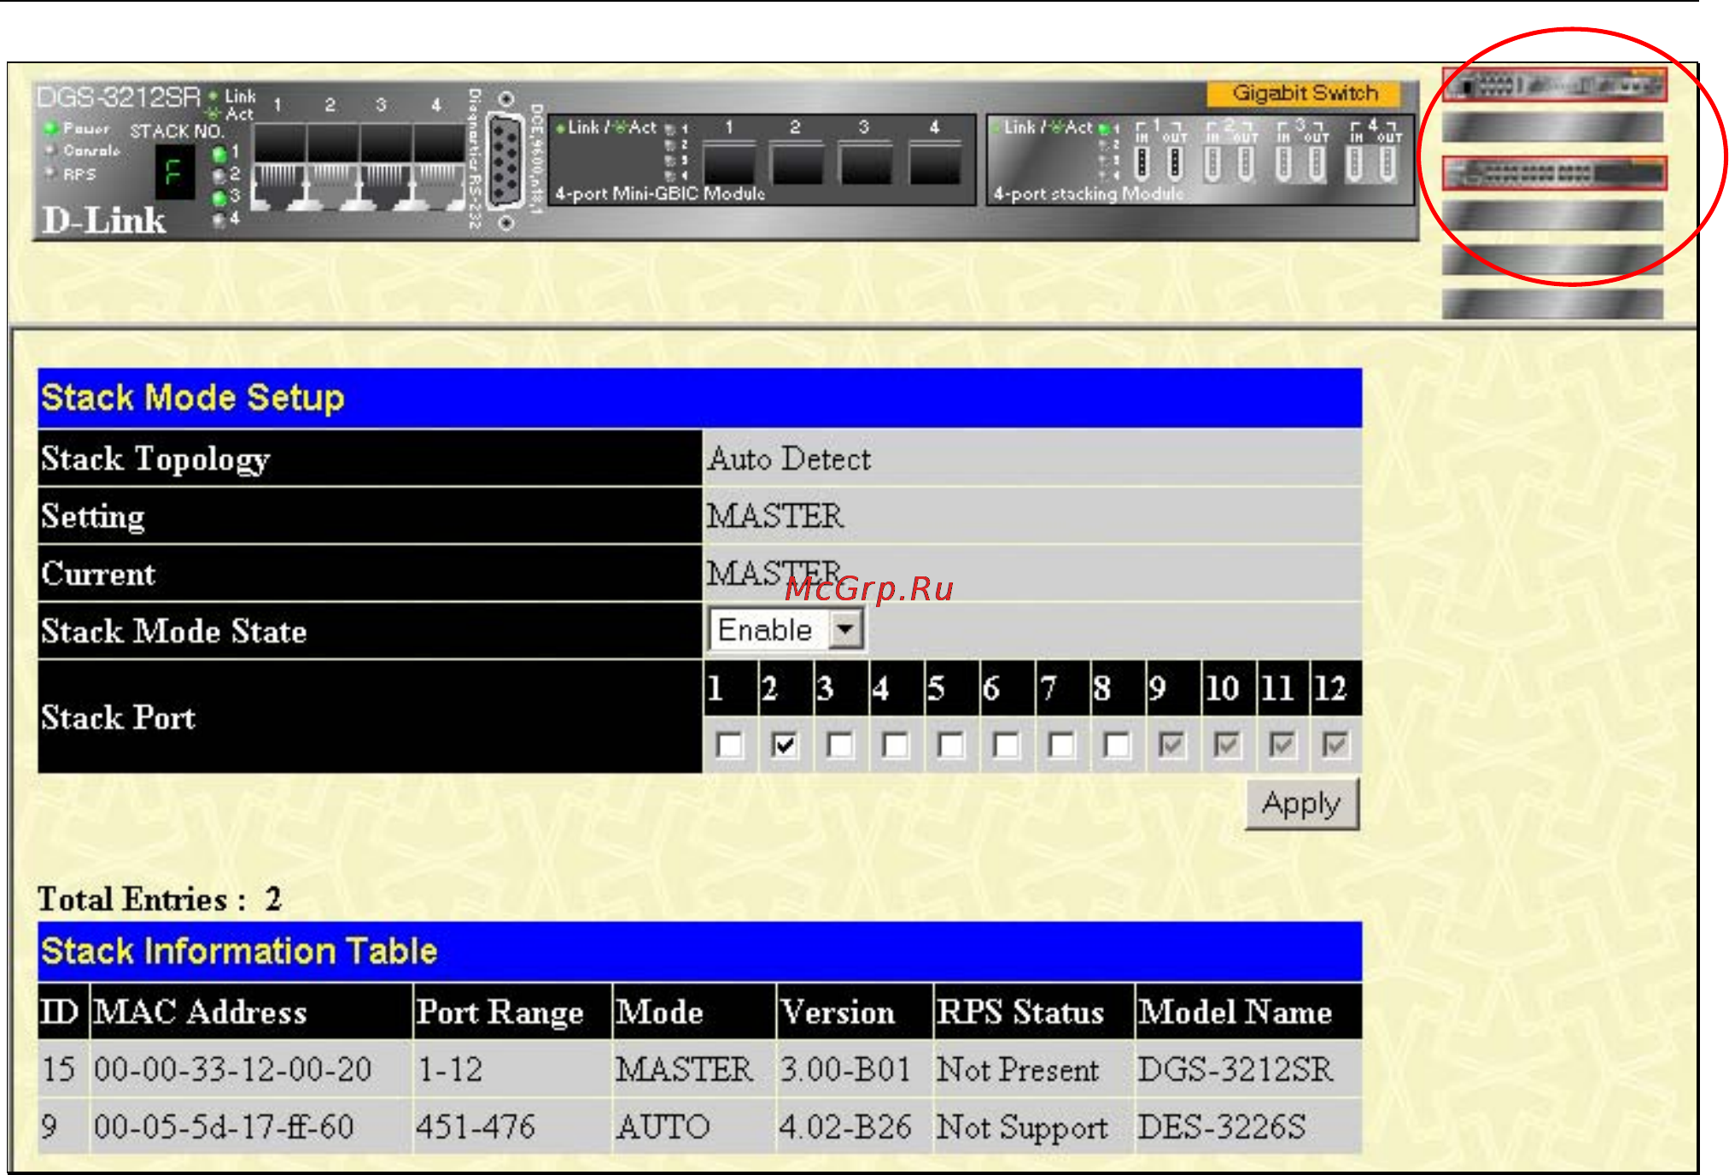The width and height of the screenshot is (1729, 1175).
Task: Click the STACK NO. seven-segment display
Action: [175, 172]
